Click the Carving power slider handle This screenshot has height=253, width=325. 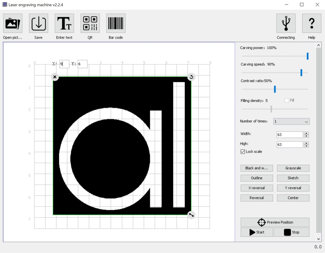[307, 56]
